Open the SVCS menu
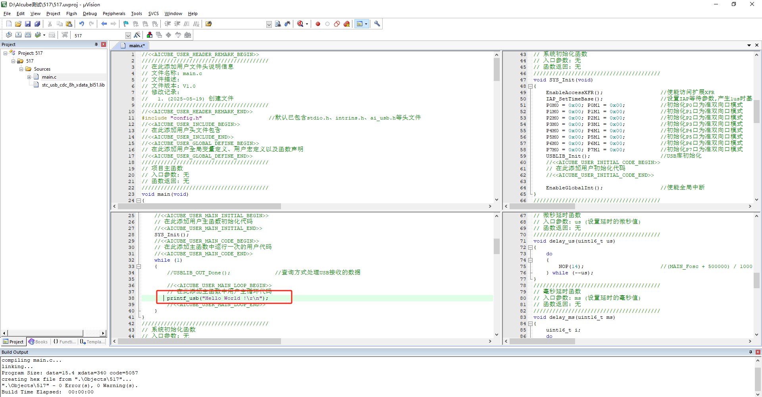The image size is (762, 397). coord(154,13)
